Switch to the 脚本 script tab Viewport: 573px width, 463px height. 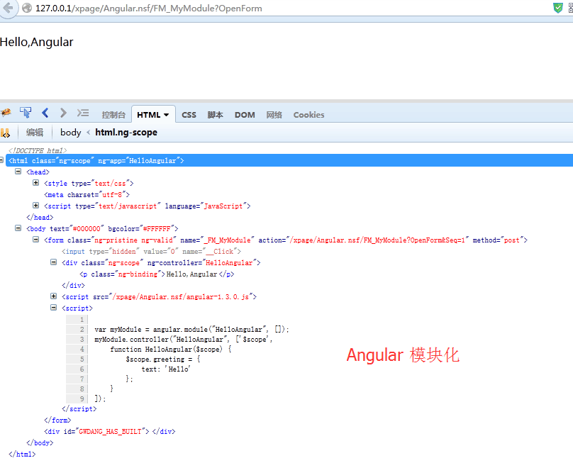[x=216, y=115]
